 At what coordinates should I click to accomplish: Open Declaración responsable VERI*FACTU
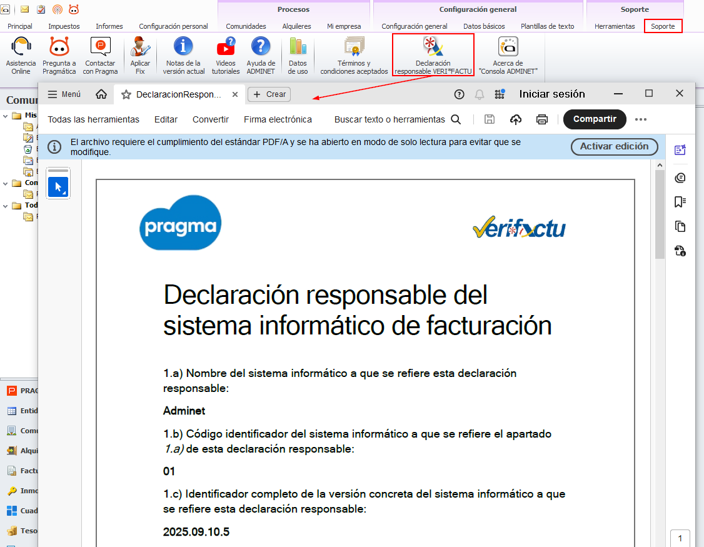tap(433, 55)
